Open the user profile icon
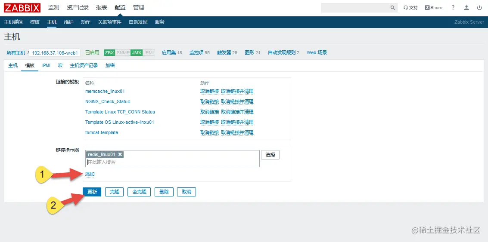Image resolution: width=488 pixels, height=242 pixels. [x=466, y=8]
